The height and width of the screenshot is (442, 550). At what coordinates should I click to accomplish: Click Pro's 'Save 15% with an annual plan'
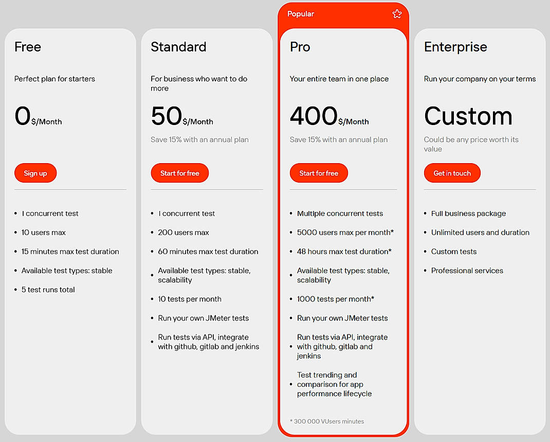(x=339, y=140)
